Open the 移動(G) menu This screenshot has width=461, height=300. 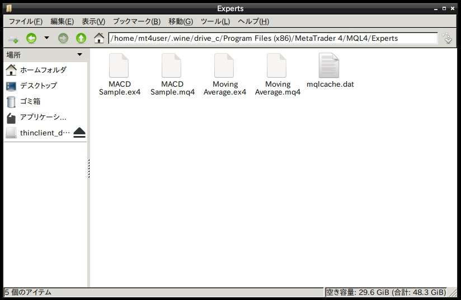click(x=181, y=21)
